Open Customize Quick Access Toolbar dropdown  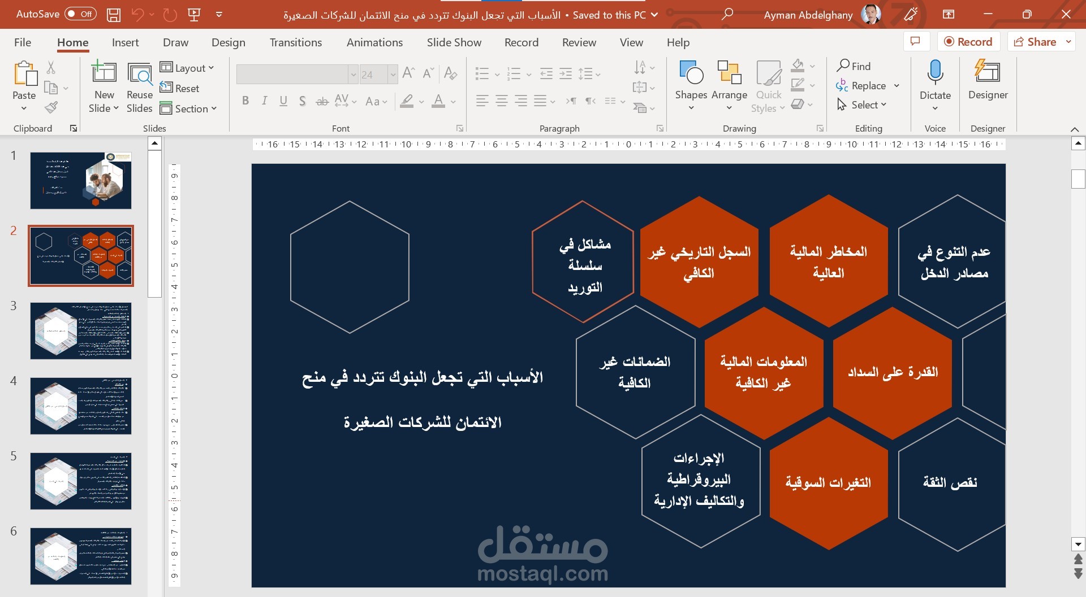pyautogui.click(x=219, y=15)
